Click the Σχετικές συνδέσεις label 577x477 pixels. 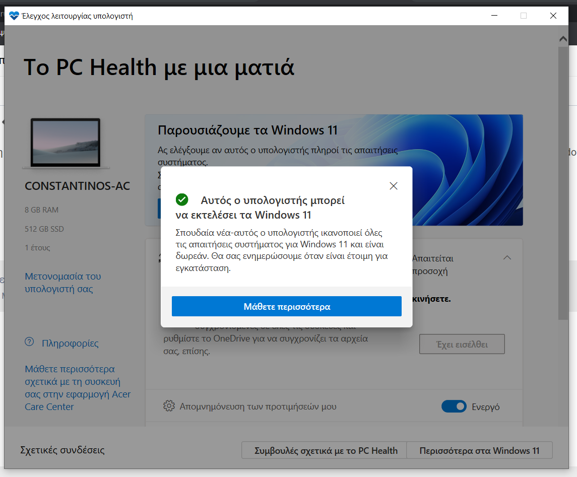tap(62, 450)
